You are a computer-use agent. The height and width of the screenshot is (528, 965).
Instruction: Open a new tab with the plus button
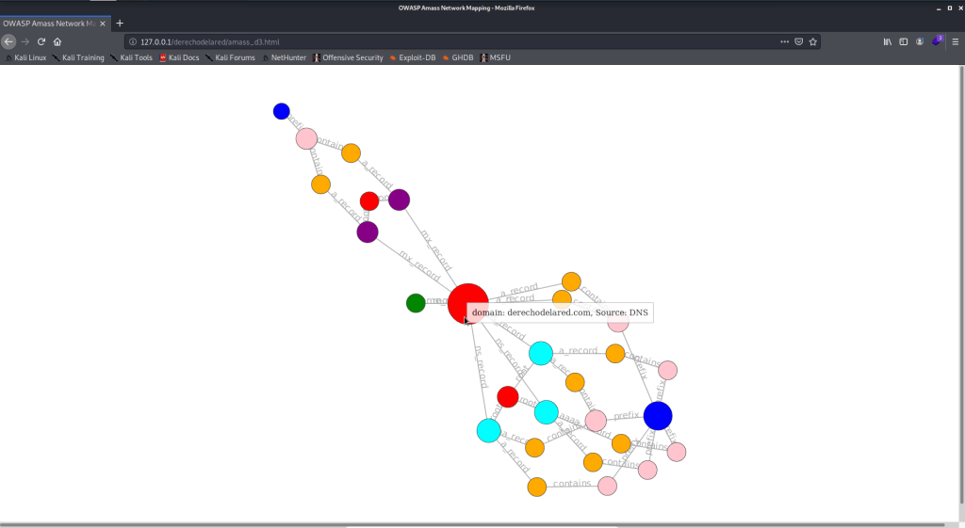point(120,24)
